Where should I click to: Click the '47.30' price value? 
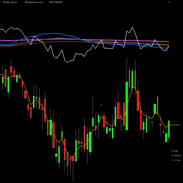[x=175, y=151]
